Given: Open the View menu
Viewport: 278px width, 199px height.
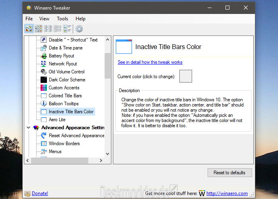Looking at the screenshot, I should point(44,19).
